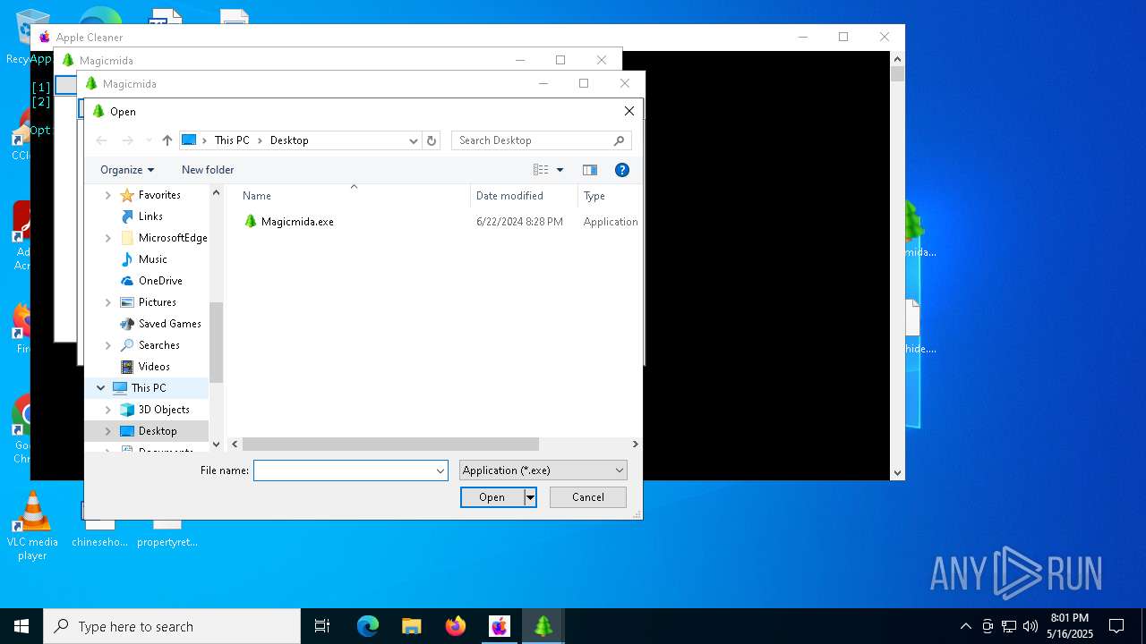1146x644 pixels.
Task: Select OneDrive in navigation pane
Action: (160, 281)
